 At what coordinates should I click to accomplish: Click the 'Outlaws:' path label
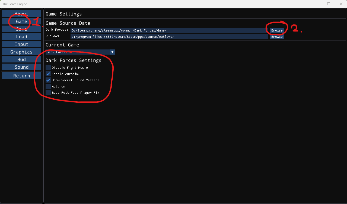coord(53,36)
